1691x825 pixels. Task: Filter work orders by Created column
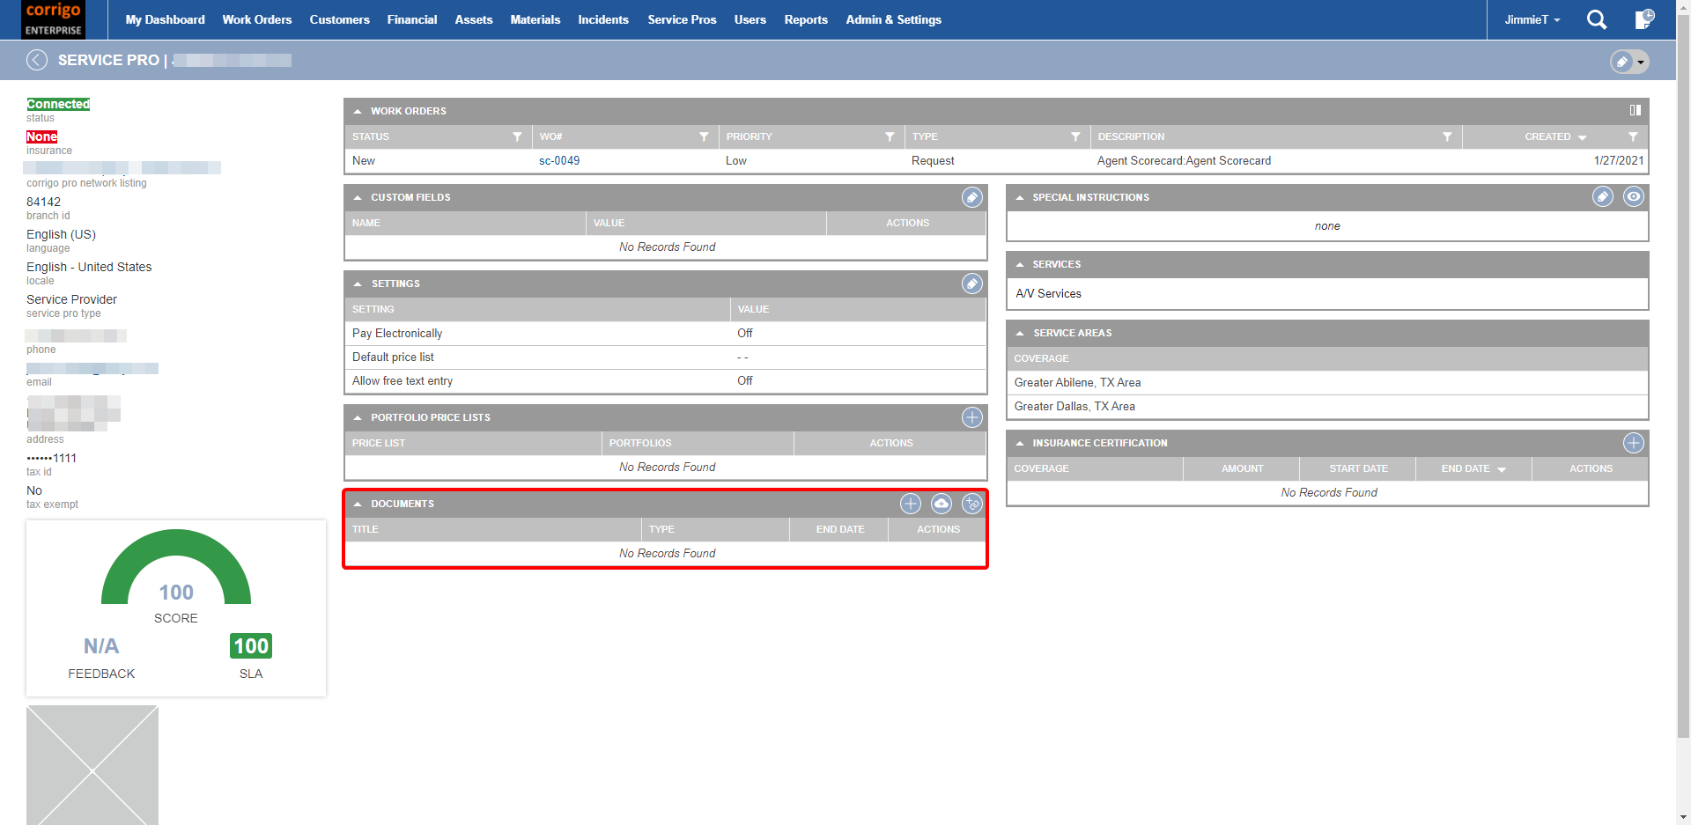(x=1633, y=136)
